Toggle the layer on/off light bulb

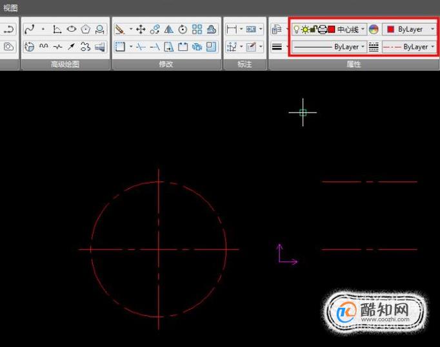[x=296, y=29]
